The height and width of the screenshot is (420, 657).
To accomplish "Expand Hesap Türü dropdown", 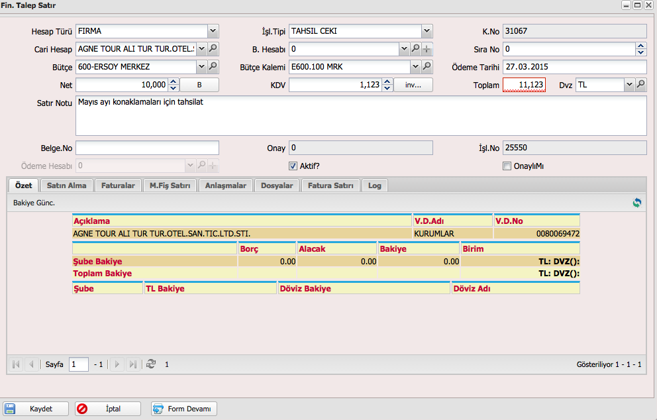I will point(213,31).
